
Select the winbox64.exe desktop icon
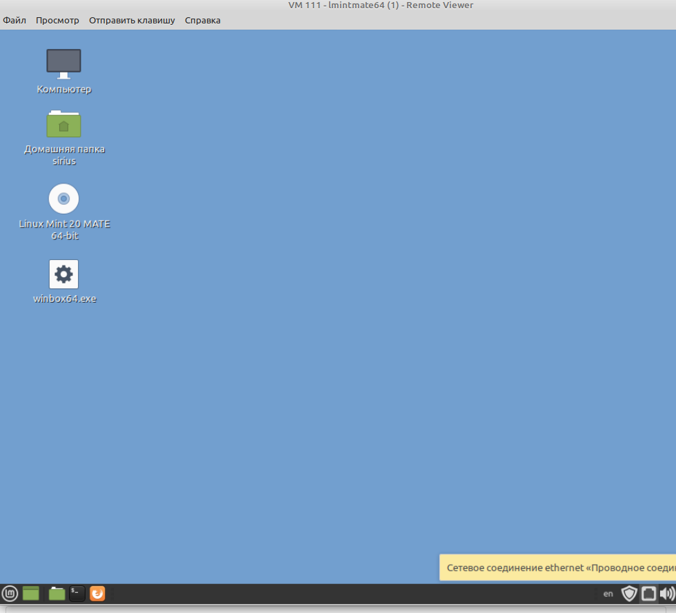[x=63, y=274]
